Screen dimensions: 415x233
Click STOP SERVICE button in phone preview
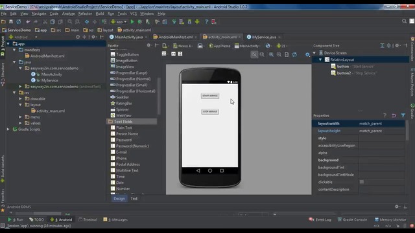tap(210, 111)
